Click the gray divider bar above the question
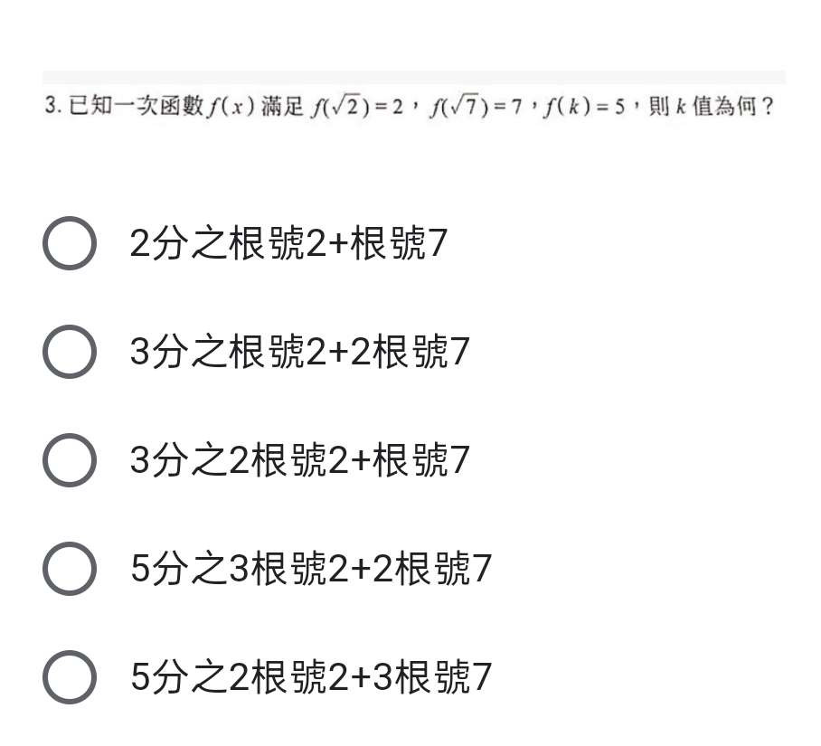Image resolution: width=821 pixels, height=746 pixels. click(413, 78)
